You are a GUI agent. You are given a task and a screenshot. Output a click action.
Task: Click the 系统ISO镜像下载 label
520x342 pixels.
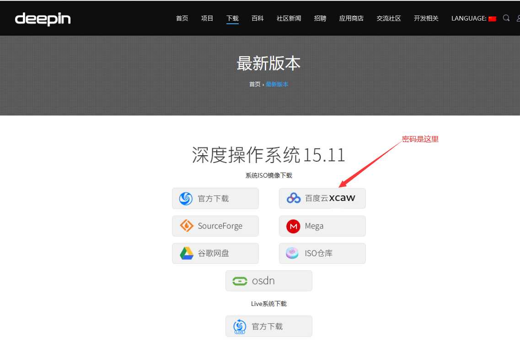tap(268, 175)
